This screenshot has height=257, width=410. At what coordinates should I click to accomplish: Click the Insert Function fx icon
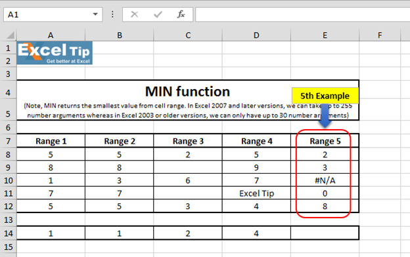click(181, 14)
